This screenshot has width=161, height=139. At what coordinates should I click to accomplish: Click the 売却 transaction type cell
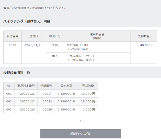[x=55, y=45]
